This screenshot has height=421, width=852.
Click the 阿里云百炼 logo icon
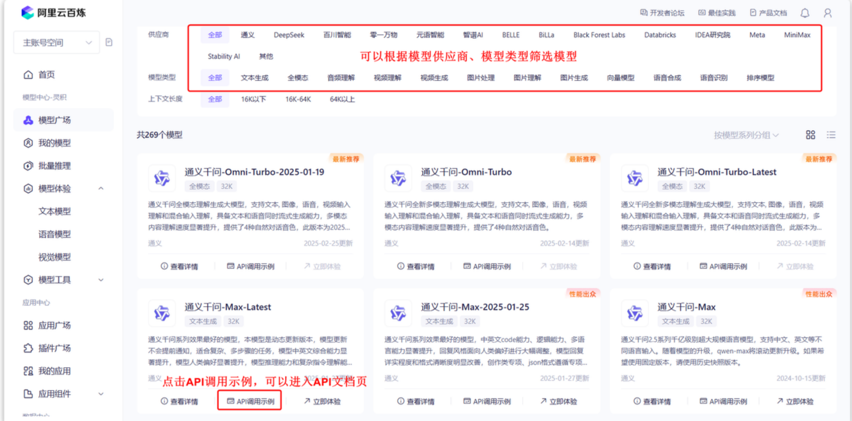tap(27, 13)
